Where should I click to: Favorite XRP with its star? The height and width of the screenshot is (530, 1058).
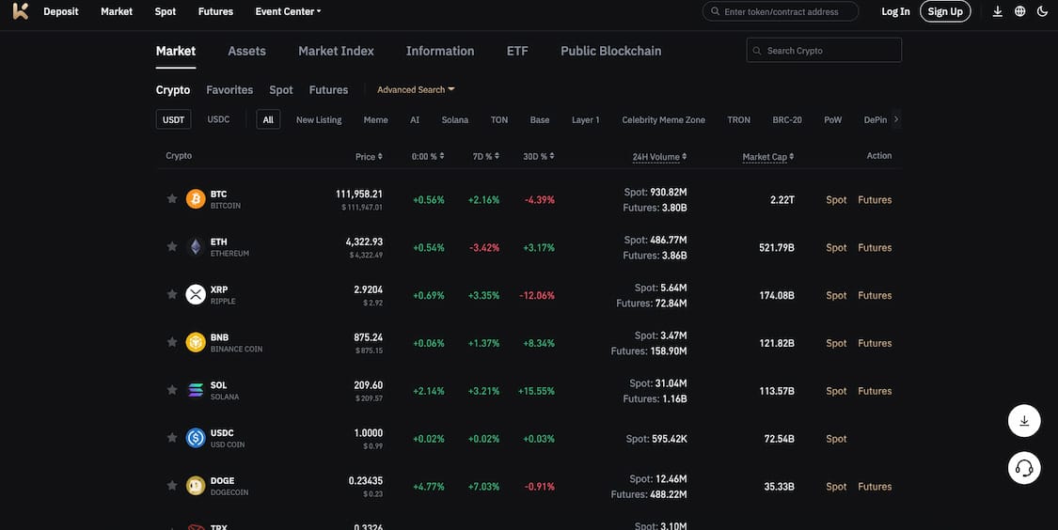coord(172,294)
